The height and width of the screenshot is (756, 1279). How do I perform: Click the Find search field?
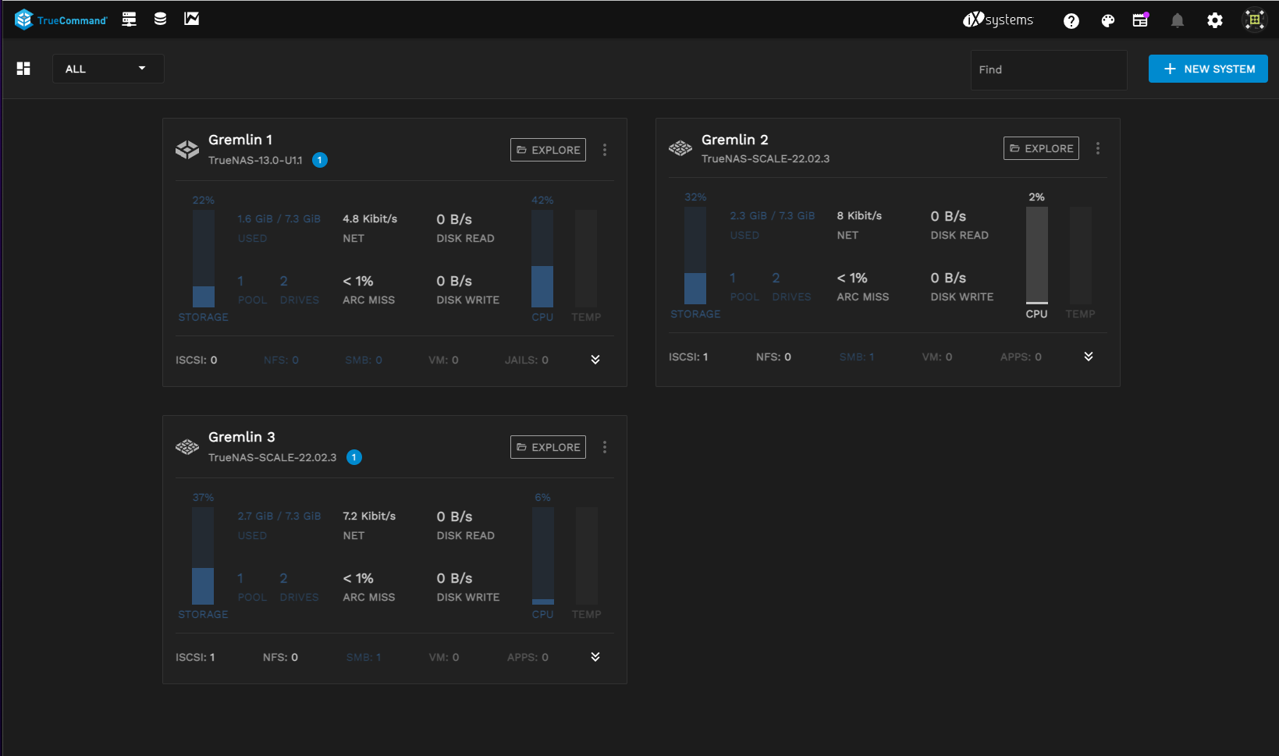point(1049,69)
